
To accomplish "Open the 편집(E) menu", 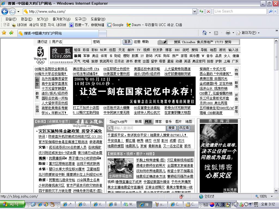I will point(26,19).
